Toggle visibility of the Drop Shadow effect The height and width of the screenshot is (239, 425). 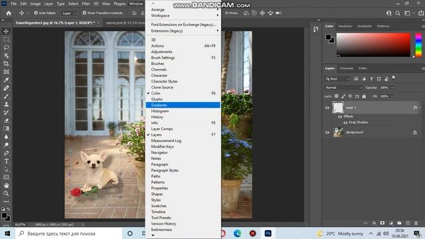point(345,122)
